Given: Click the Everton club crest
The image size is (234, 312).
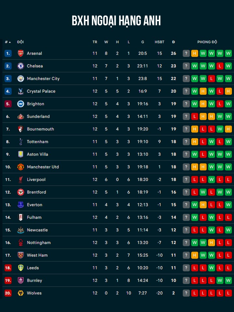Looking at the screenshot, I should (20, 205).
